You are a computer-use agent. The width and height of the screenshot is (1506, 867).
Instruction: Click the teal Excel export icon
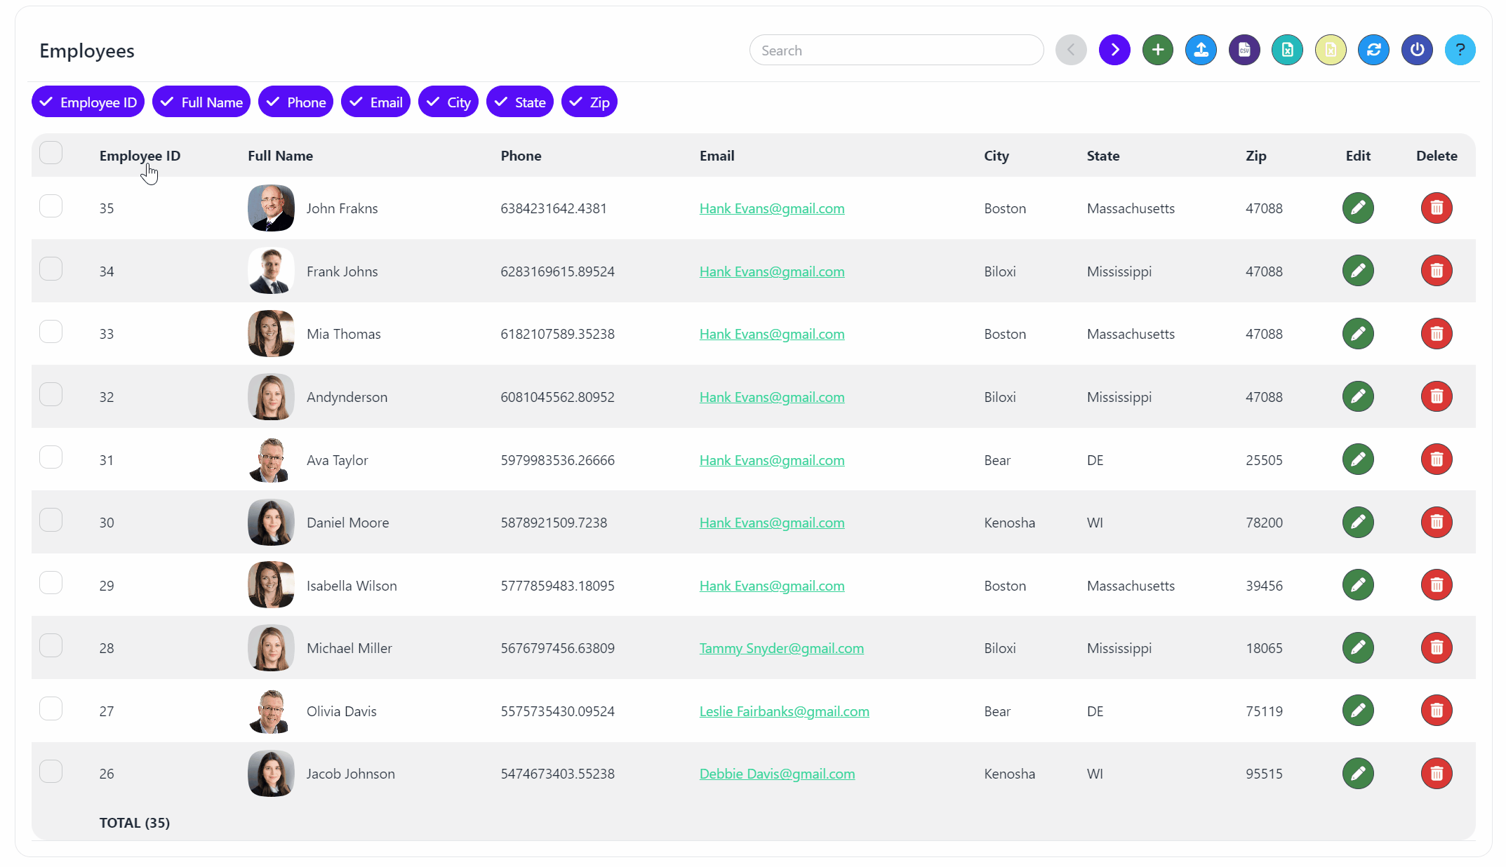[1287, 50]
